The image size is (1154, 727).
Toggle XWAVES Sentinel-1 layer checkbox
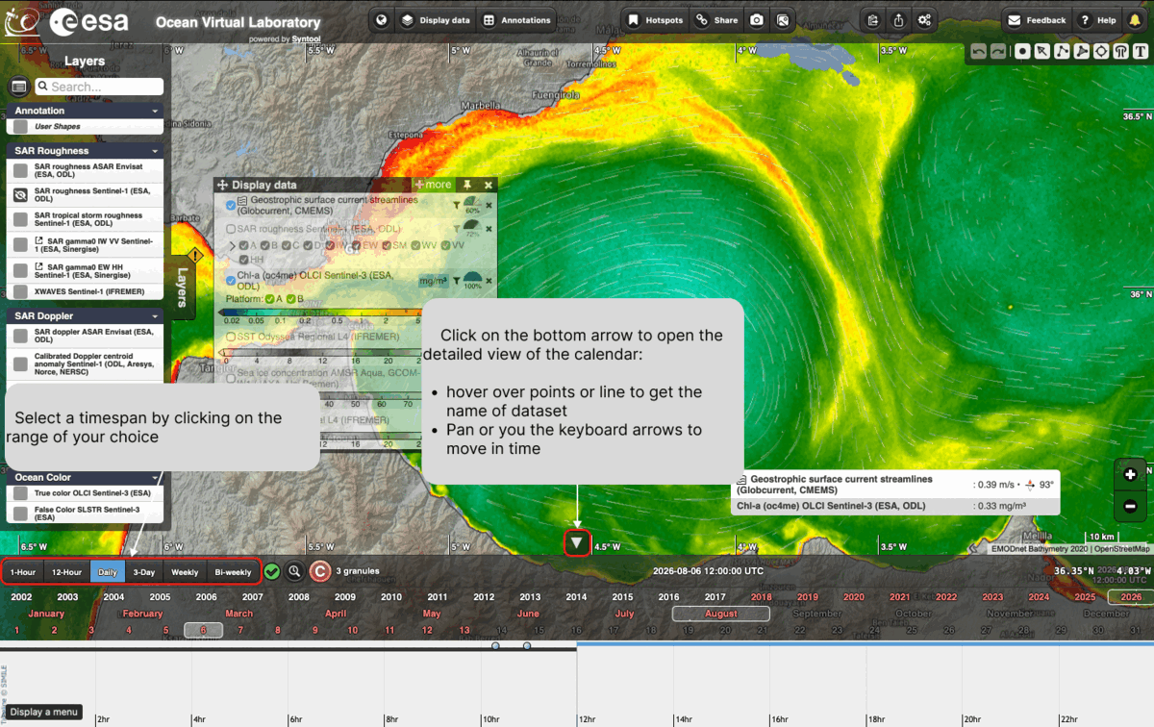tap(19, 291)
